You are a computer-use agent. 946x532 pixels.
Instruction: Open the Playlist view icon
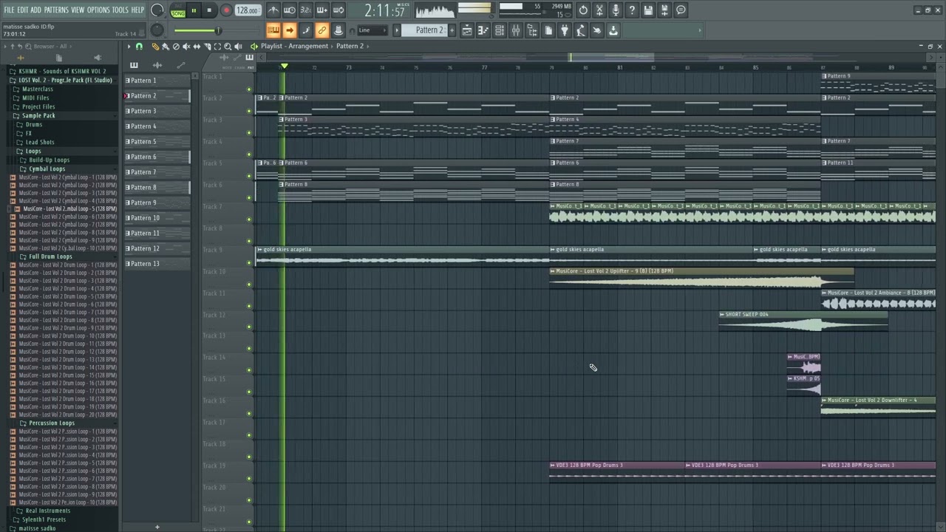(x=467, y=30)
